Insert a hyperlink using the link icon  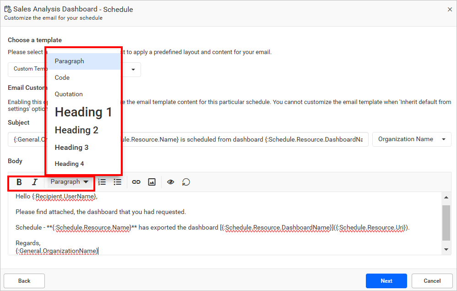(136, 182)
